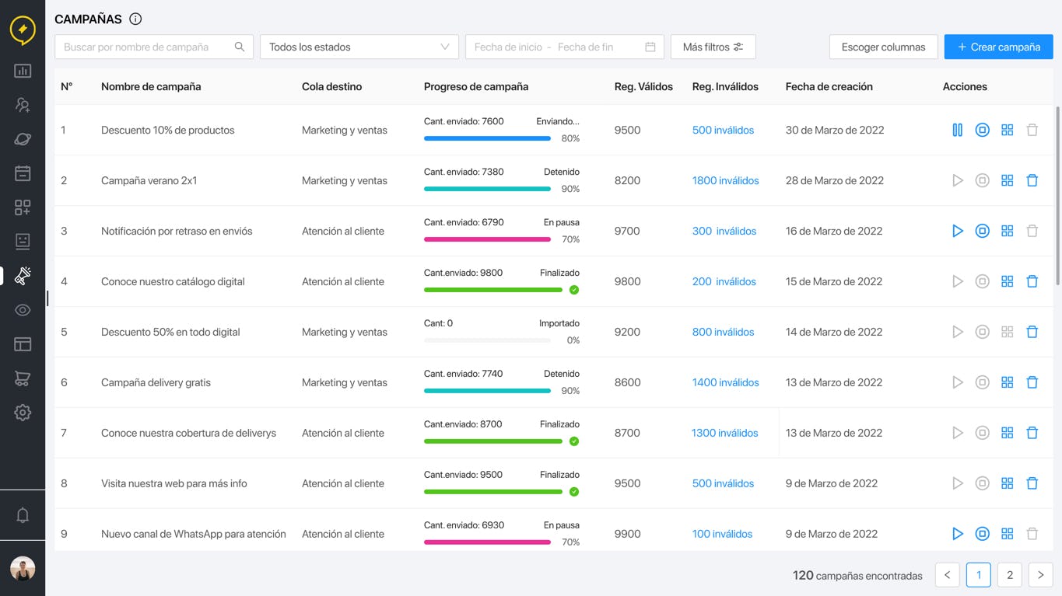Pause the 'Descuento 10% de productos' campaign
The image size is (1062, 596).
pos(957,130)
